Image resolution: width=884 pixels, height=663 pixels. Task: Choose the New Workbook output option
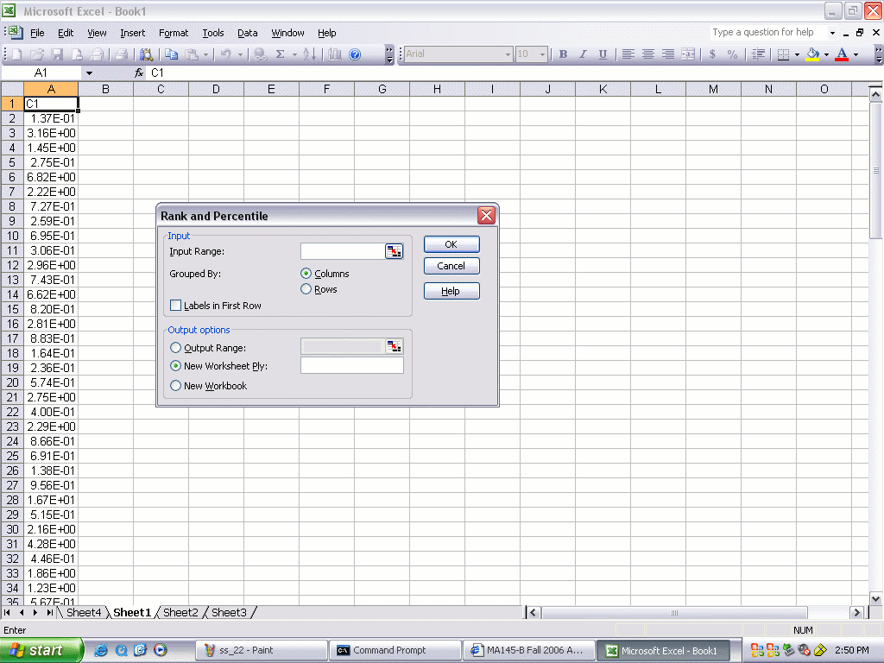(x=176, y=386)
